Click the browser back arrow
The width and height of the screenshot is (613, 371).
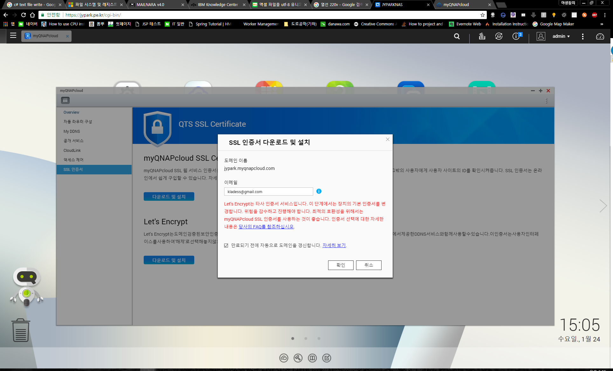(x=6, y=15)
